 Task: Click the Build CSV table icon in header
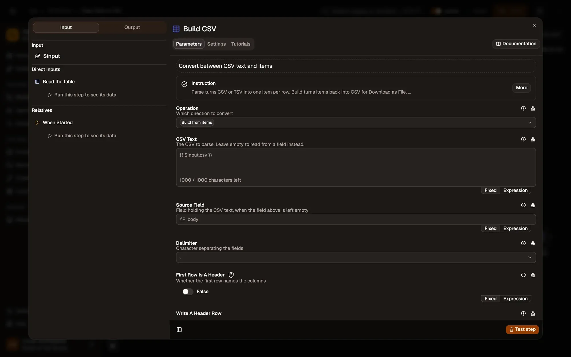[x=176, y=29]
